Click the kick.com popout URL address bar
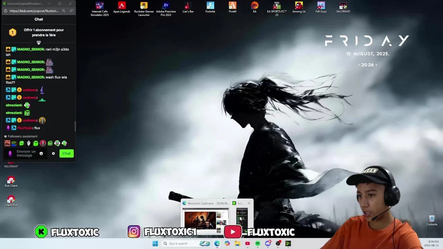 (34, 11)
